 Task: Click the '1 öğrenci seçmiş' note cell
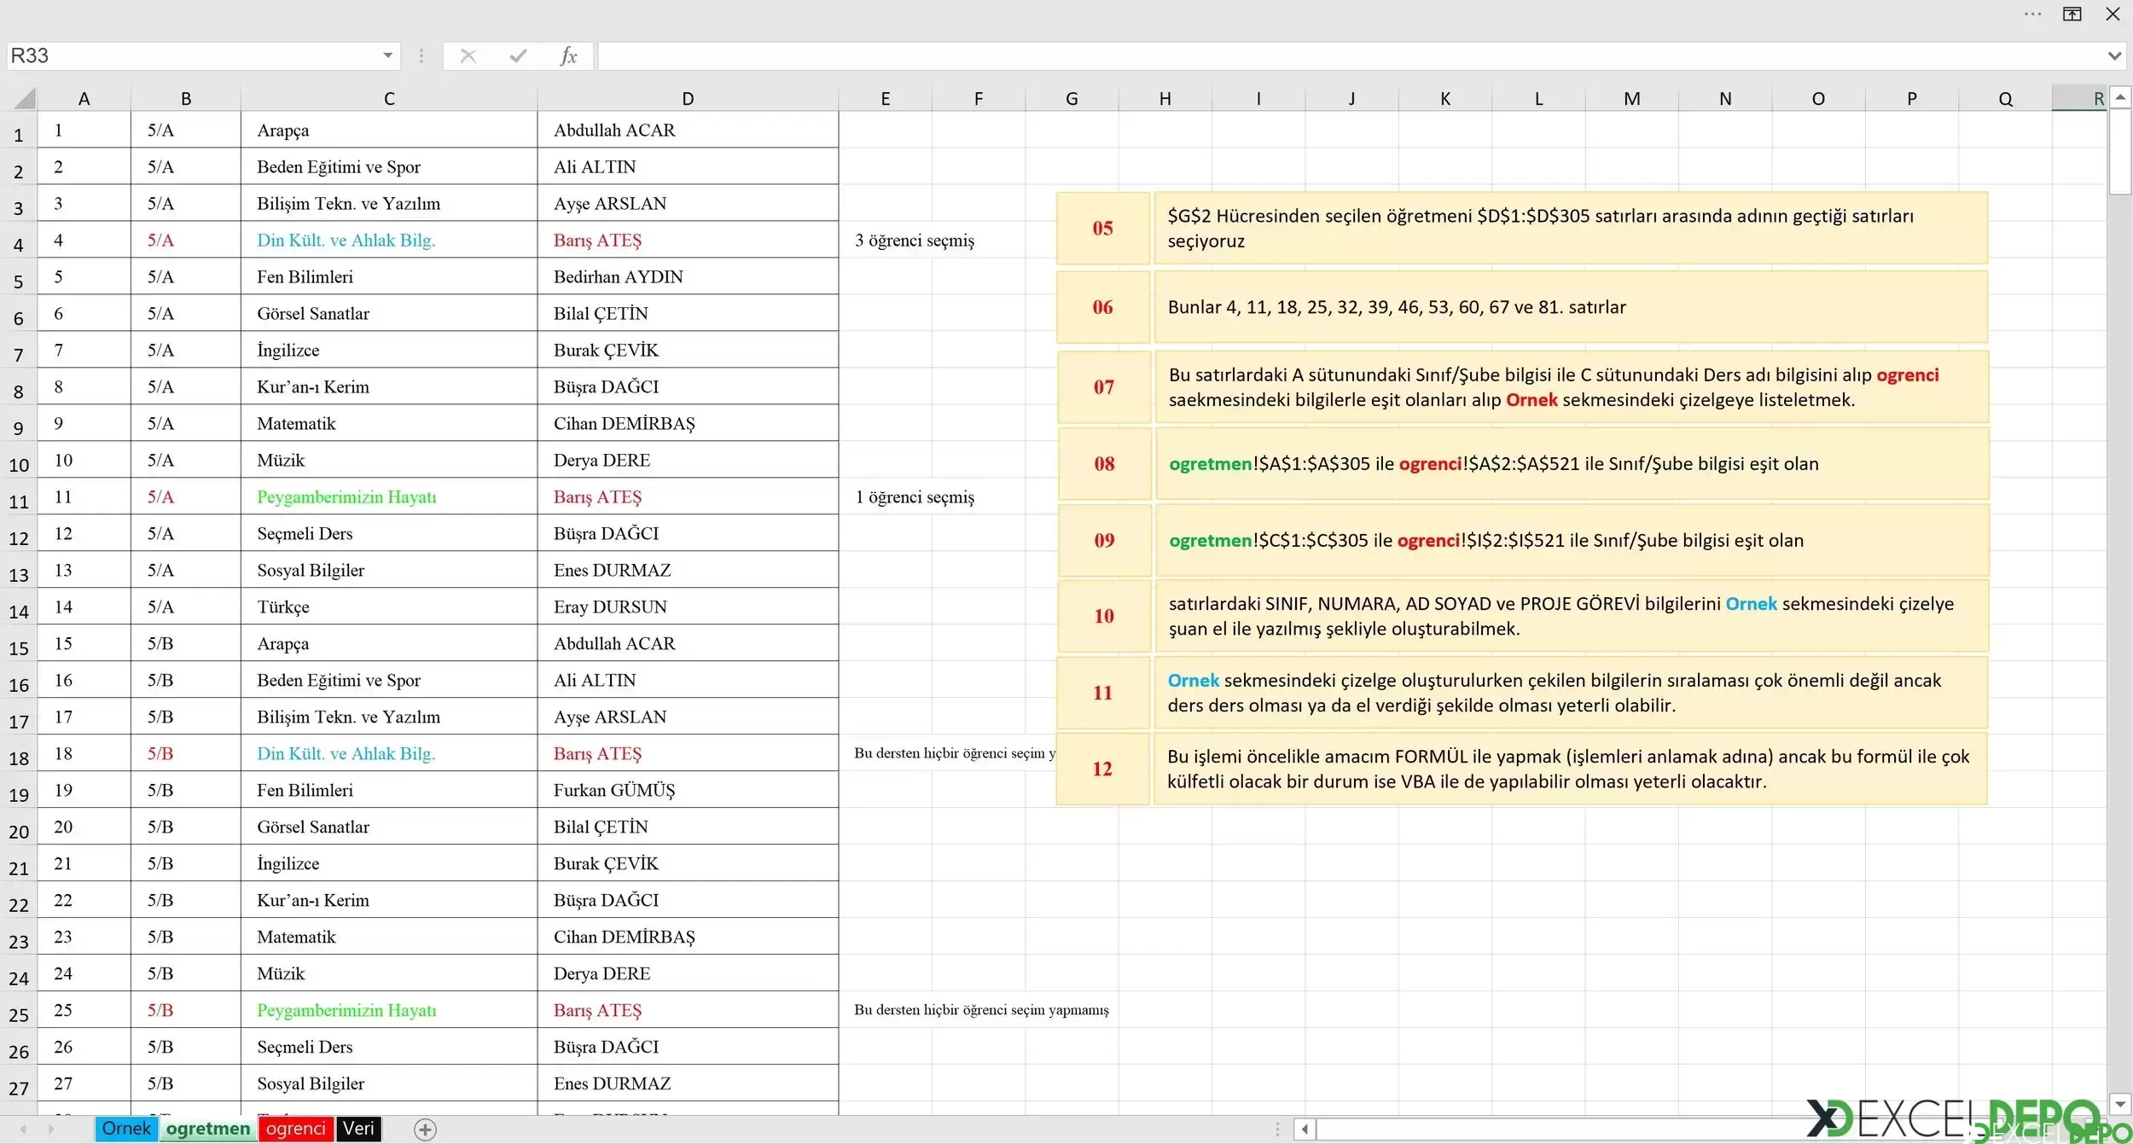(x=915, y=497)
